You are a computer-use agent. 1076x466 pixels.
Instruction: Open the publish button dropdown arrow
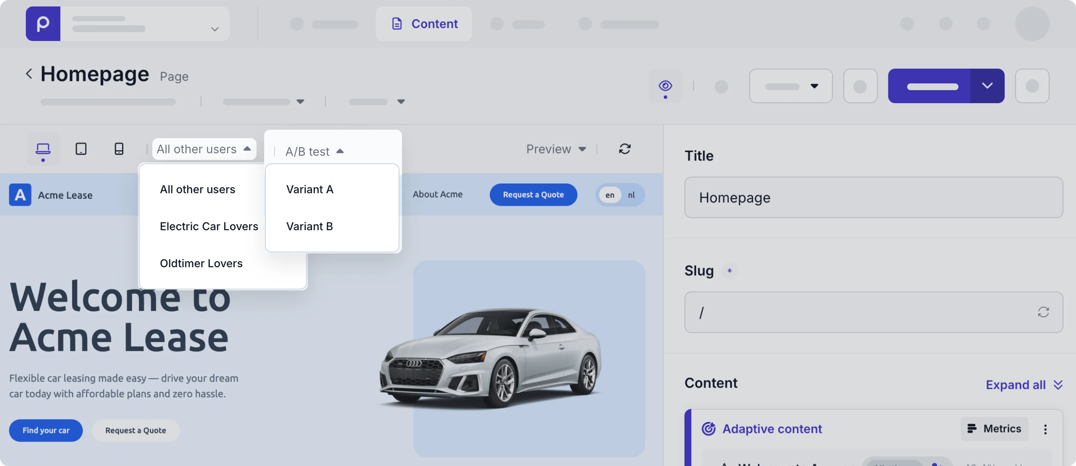(988, 86)
